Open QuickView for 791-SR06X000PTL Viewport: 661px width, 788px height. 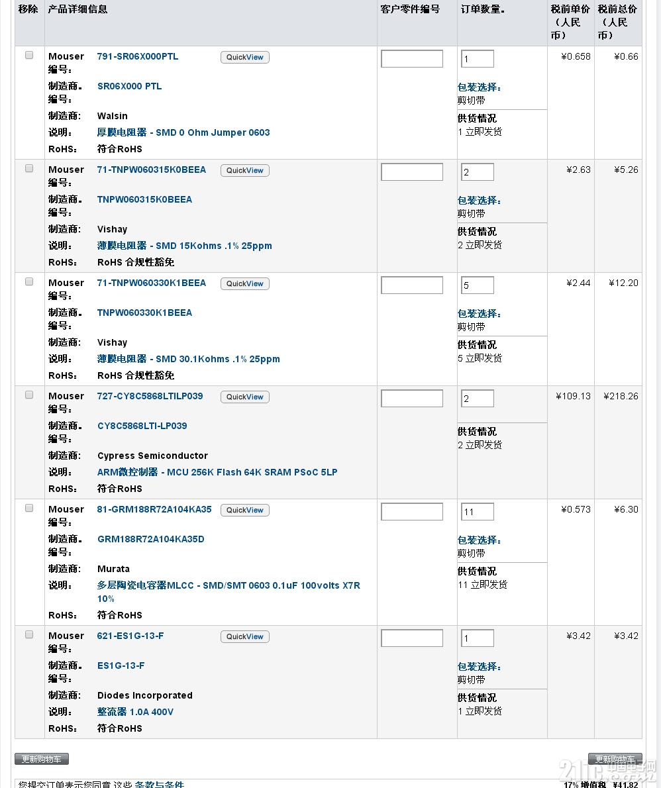[x=245, y=58]
